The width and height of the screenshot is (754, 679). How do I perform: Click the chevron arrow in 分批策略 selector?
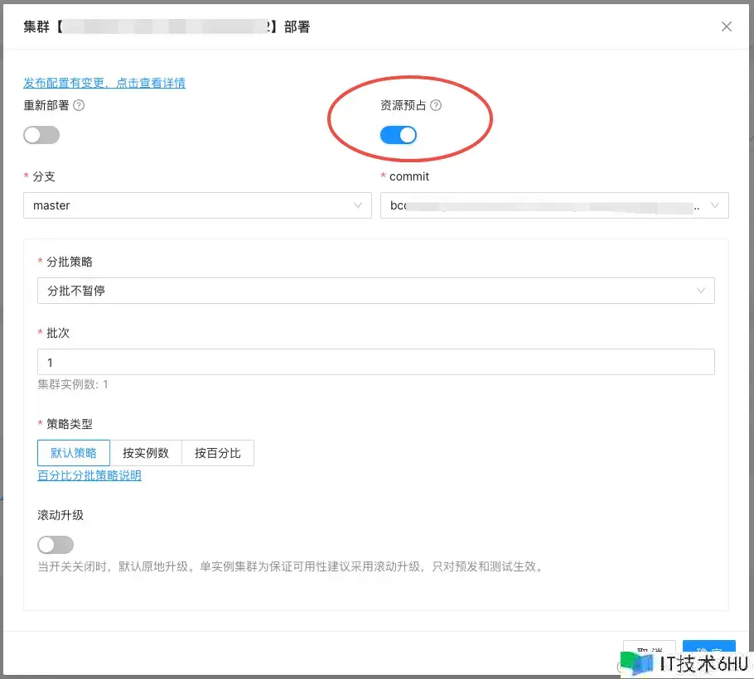tap(701, 291)
